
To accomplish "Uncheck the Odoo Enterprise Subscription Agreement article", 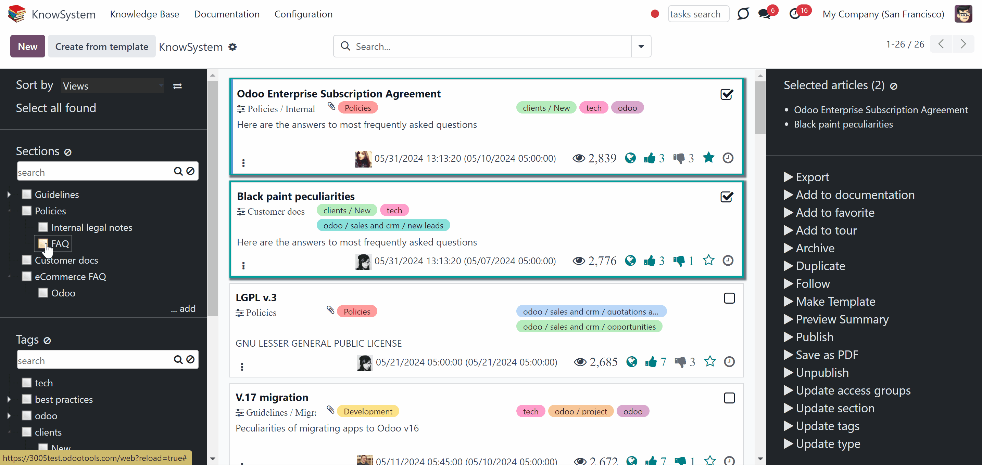I will click(727, 94).
